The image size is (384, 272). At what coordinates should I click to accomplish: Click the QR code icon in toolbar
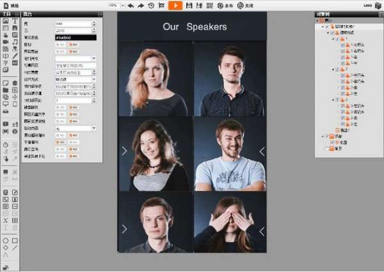coord(209,5)
